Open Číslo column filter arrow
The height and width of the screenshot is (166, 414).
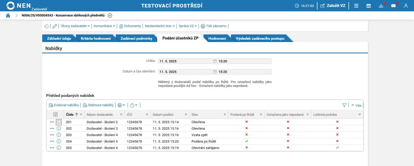point(81,114)
